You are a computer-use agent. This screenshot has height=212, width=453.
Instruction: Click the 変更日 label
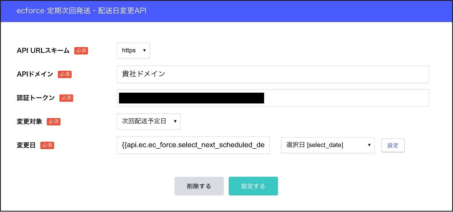(x=26, y=145)
